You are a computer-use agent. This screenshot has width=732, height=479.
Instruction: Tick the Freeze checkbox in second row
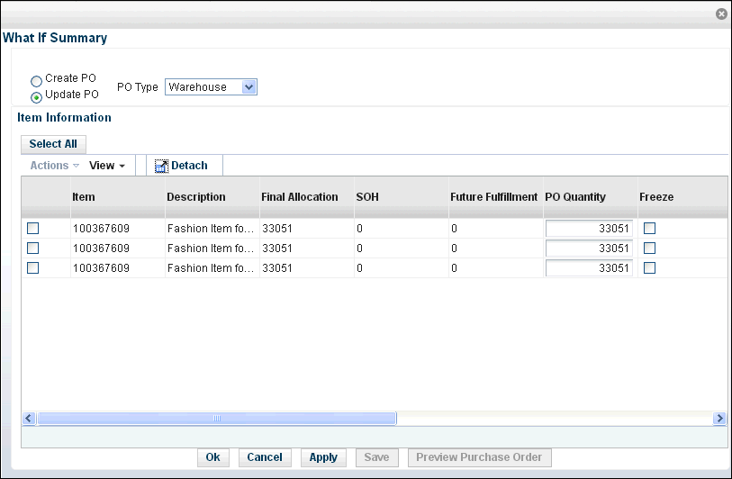649,248
